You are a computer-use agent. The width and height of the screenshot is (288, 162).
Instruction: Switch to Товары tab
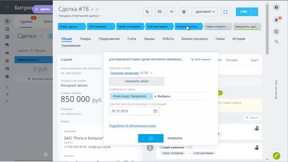pyautogui.click(x=85, y=39)
